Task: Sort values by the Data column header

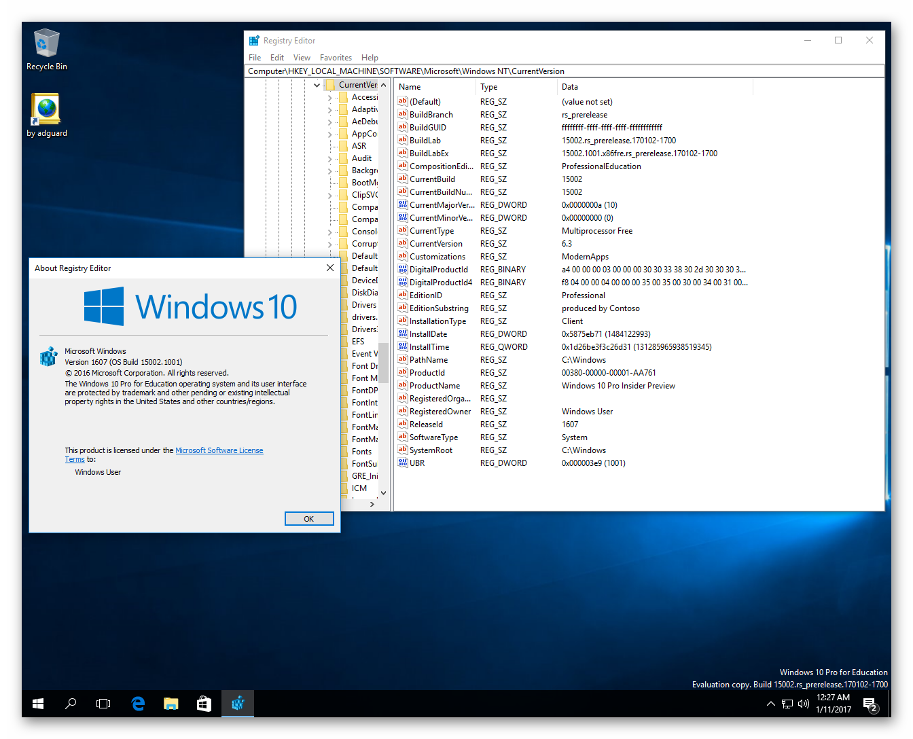Action: coord(654,87)
